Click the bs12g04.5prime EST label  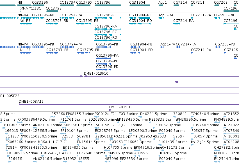[x=205, y=142]
